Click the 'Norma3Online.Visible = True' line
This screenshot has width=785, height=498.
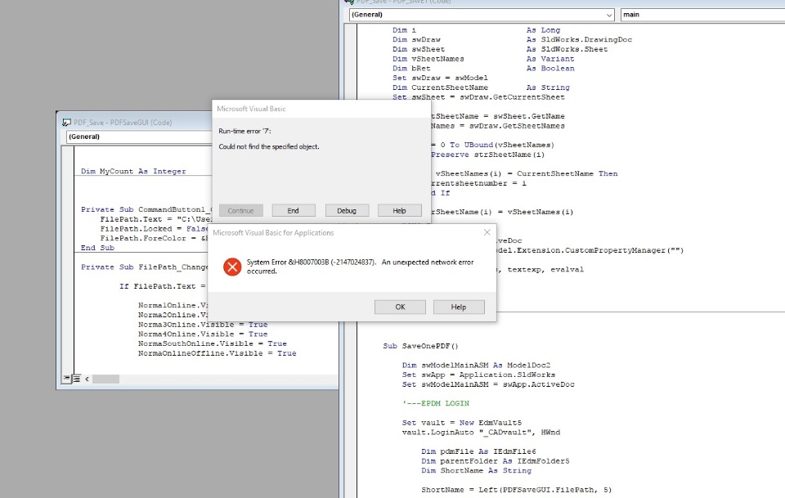pyautogui.click(x=203, y=325)
